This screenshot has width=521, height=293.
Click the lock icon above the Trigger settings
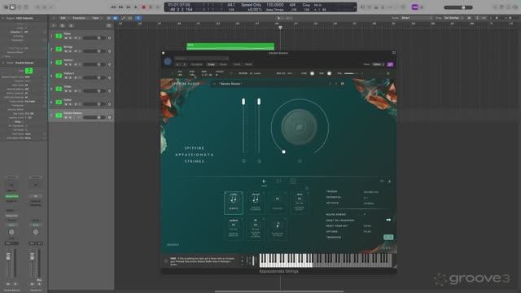point(389,181)
